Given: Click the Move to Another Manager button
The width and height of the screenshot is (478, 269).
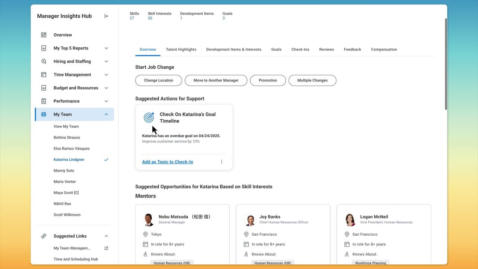Looking at the screenshot, I should click(x=216, y=80).
